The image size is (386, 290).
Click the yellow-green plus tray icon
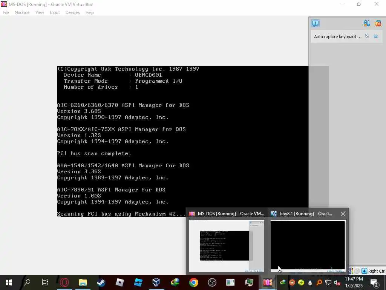pyautogui.click(x=301, y=282)
